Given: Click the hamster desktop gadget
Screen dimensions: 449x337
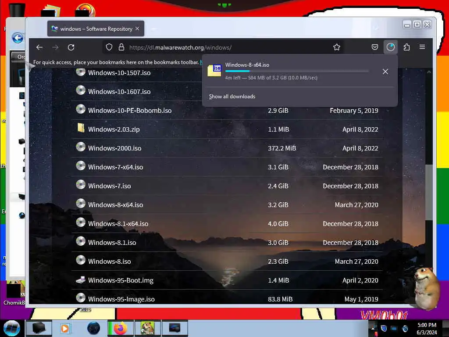Looking at the screenshot, I should click(426, 288).
